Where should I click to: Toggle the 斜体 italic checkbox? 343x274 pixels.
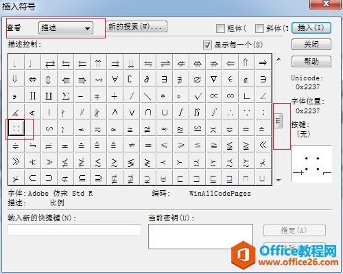click(x=259, y=29)
